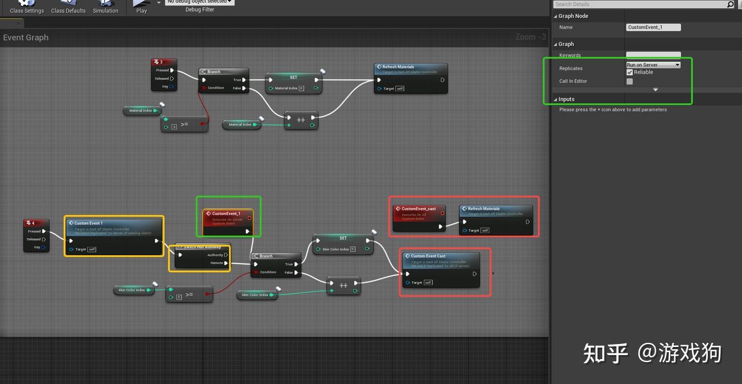The width and height of the screenshot is (742, 384).
Task: Select the CustomEvent_cast red event node
Action: point(419,217)
